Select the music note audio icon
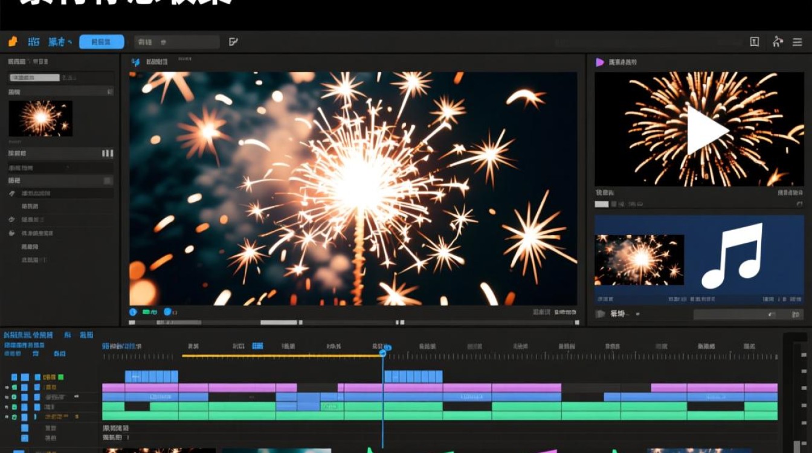This screenshot has height=453, width=812. 732,256
